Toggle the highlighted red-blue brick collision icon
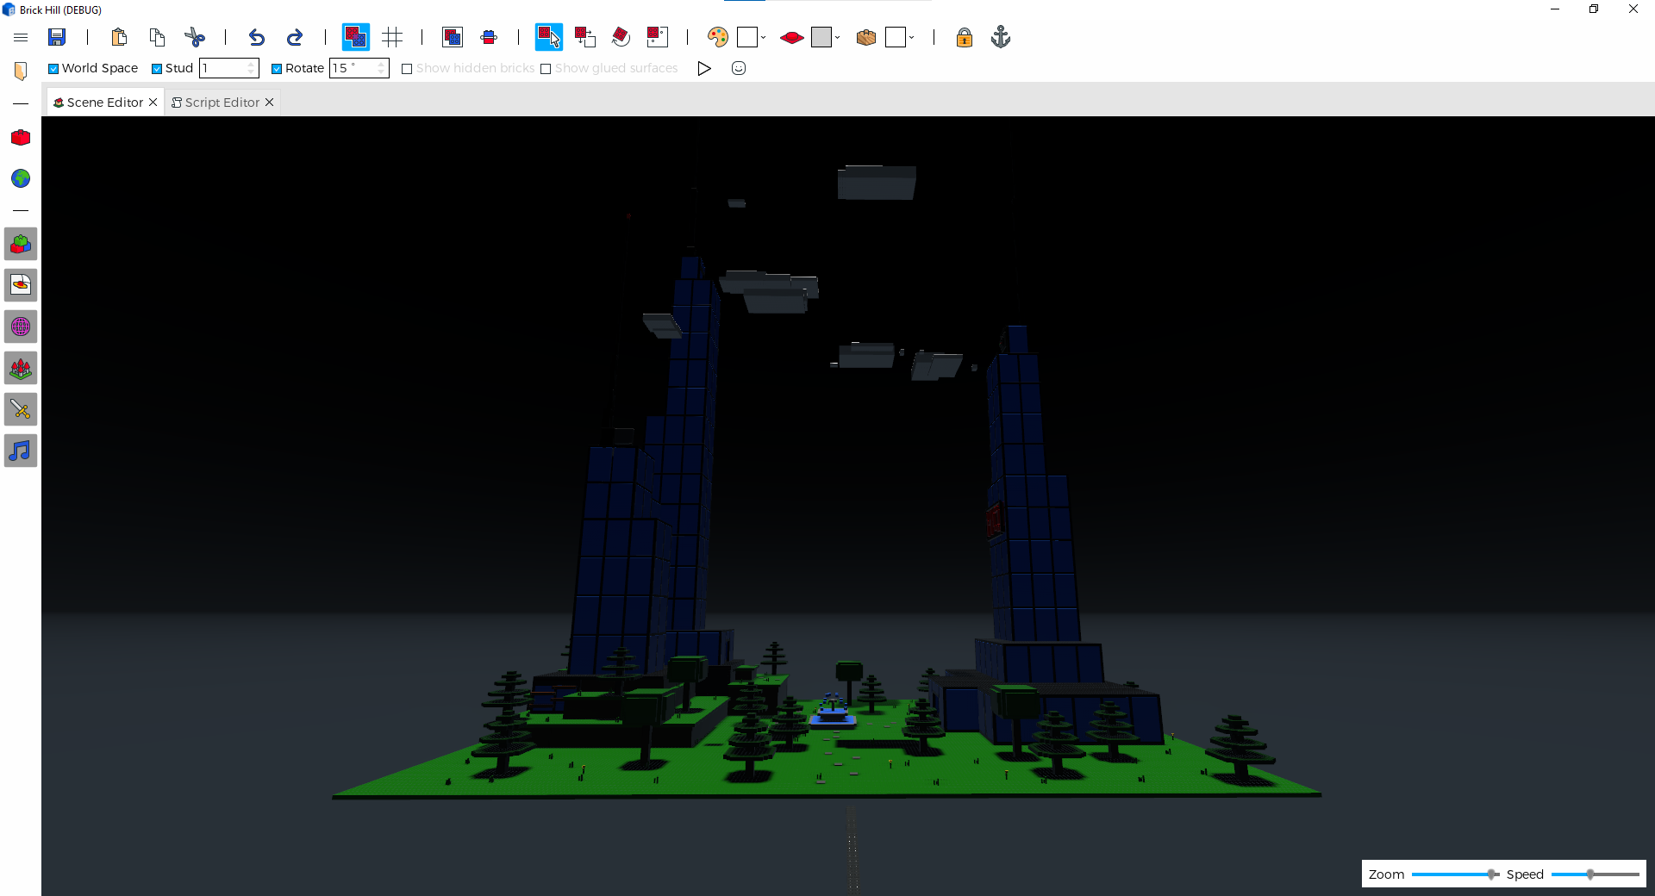This screenshot has height=896, width=1655. pyautogui.click(x=355, y=37)
